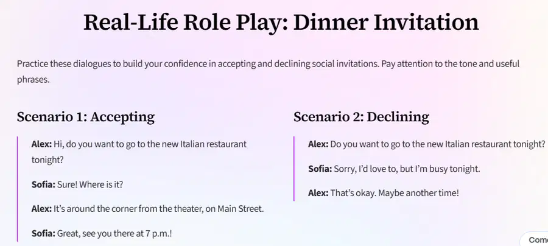Click the "Scenario 1: Accepting" heading

(x=86, y=117)
